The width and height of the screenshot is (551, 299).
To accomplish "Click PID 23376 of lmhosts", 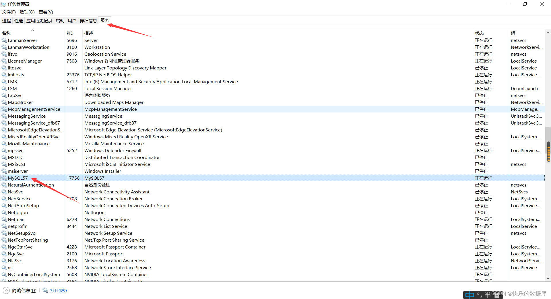I will (73, 75).
